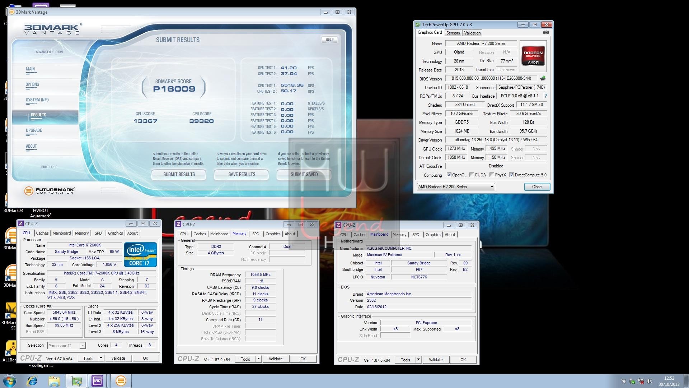Click the DRAM Frequency value 1056.5 MHz
Screen dimensions: 689x388
260,275
